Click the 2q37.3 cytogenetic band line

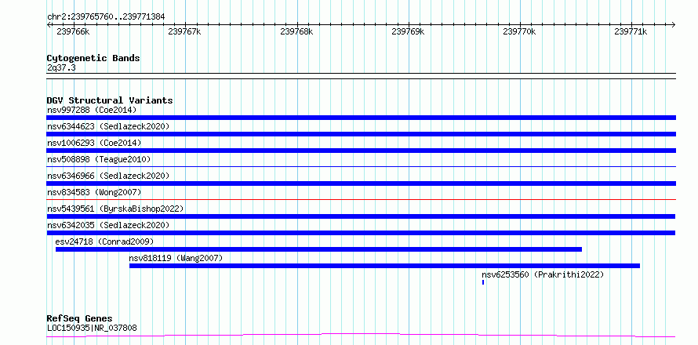(x=361, y=76)
